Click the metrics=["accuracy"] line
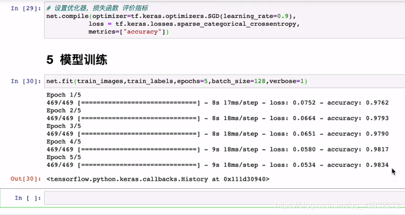 pos(128,32)
